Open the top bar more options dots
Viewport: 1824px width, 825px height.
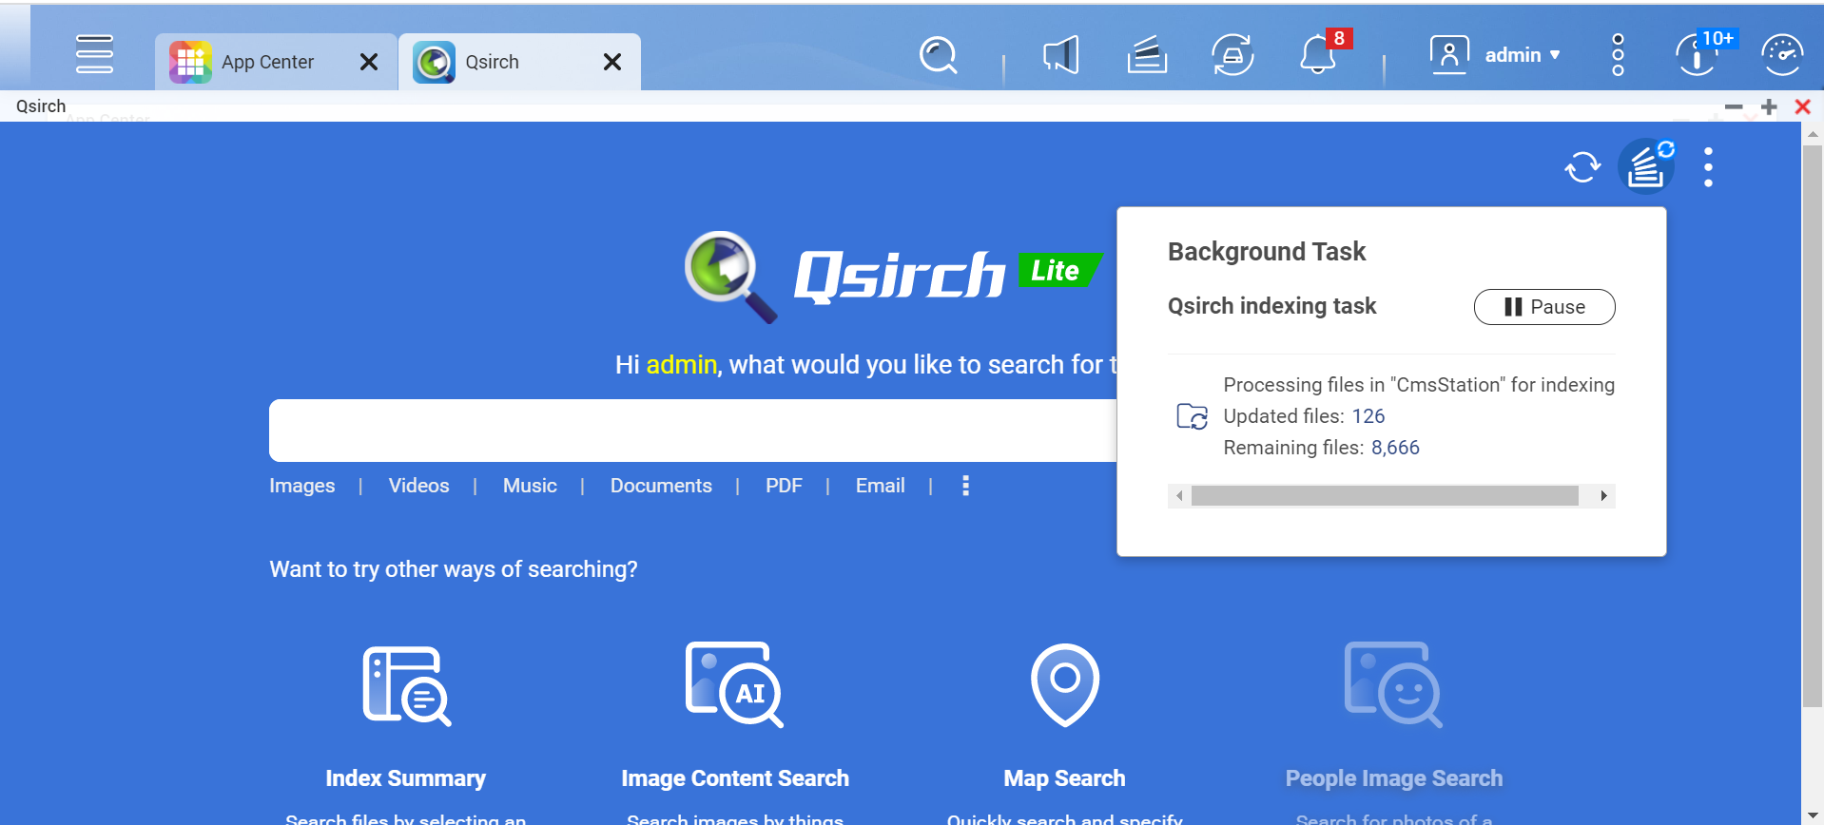tap(1618, 55)
